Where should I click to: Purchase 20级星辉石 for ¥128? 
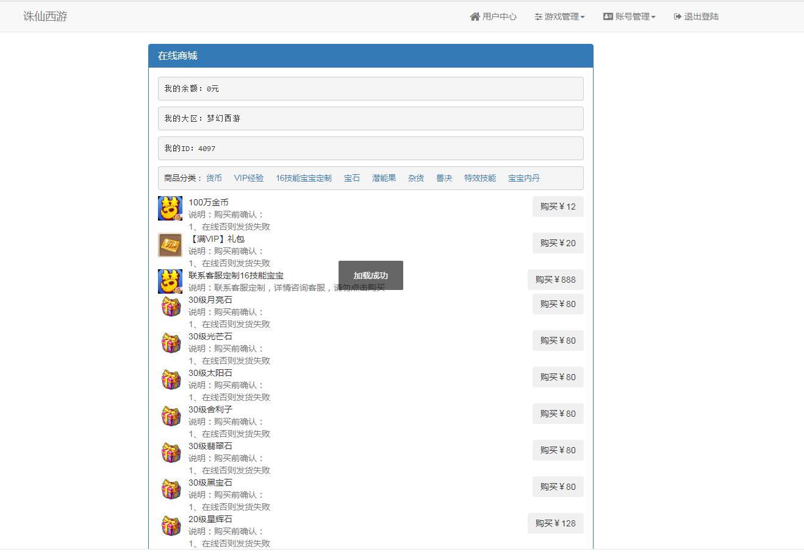click(x=555, y=523)
